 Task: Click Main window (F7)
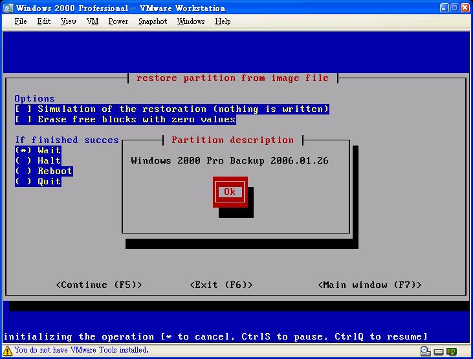(370, 285)
